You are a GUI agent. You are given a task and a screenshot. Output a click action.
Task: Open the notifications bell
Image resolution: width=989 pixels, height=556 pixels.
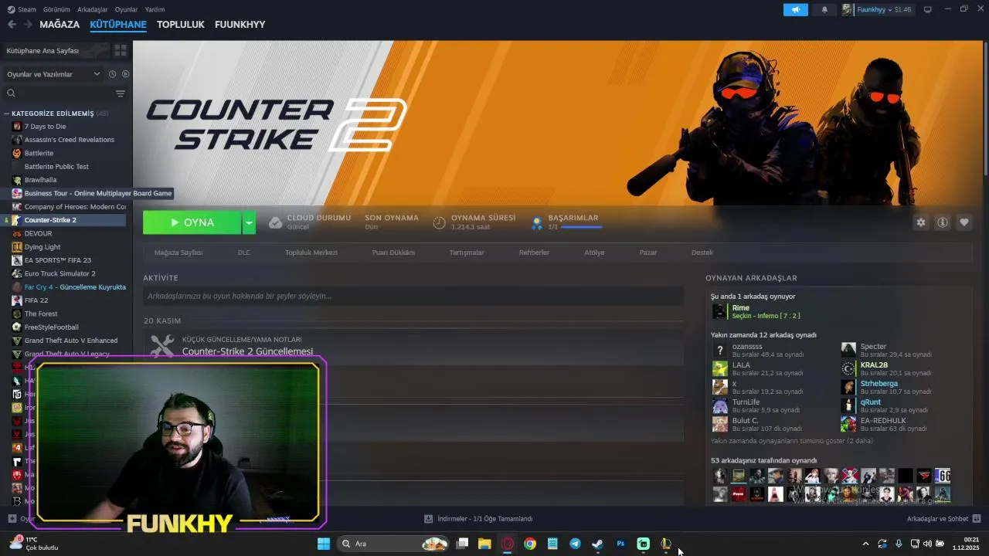pyautogui.click(x=824, y=9)
